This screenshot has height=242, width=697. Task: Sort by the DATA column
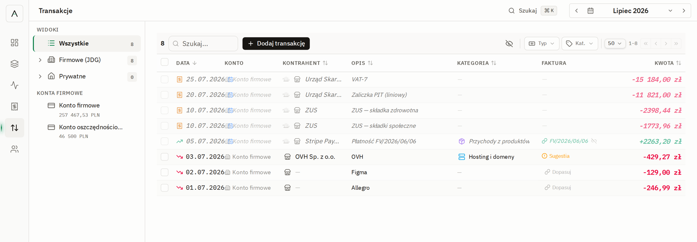pos(186,63)
